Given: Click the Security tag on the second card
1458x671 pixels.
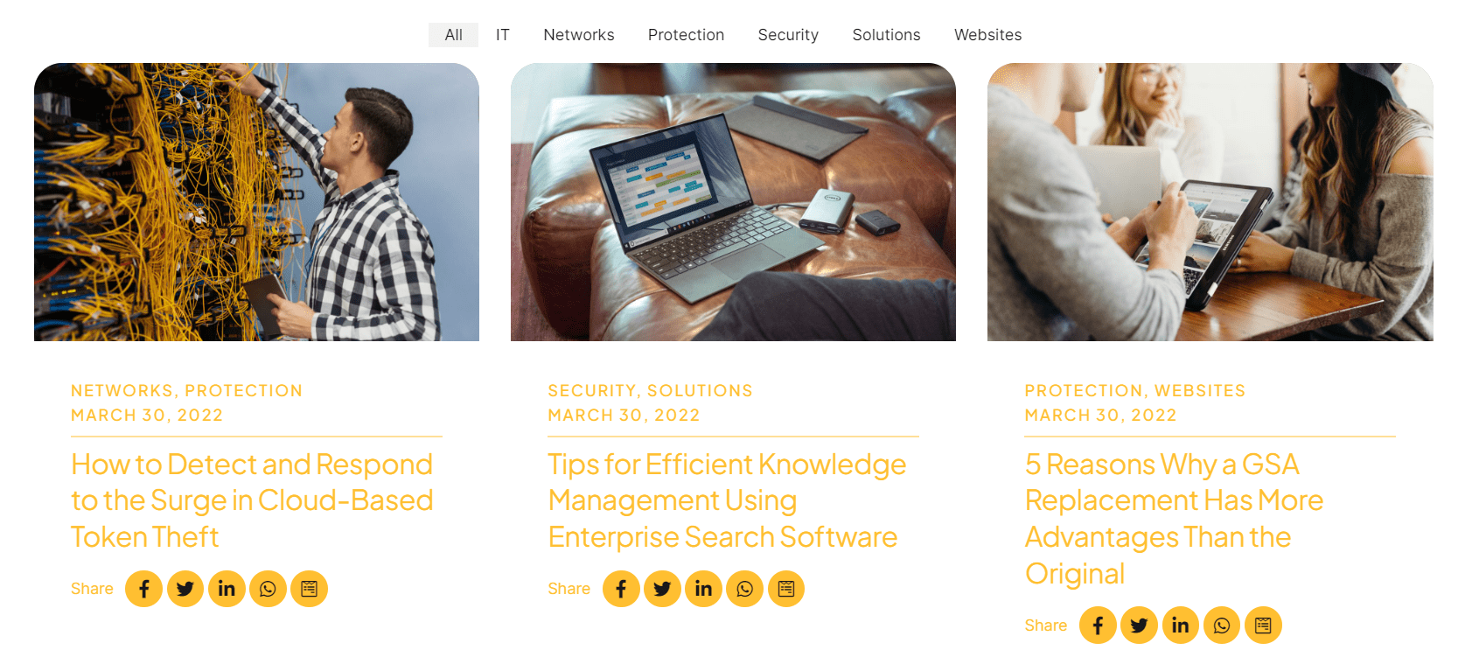Looking at the screenshot, I should [x=592, y=391].
